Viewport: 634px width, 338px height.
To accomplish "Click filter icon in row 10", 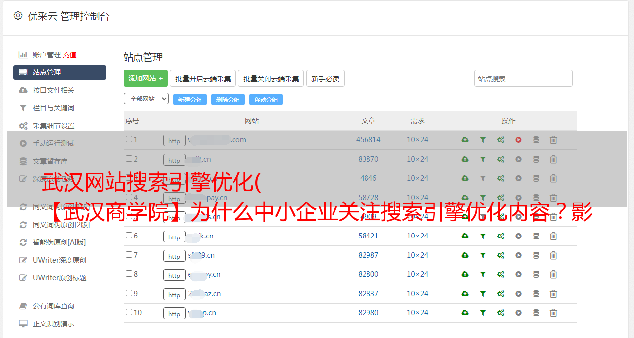I will [x=483, y=313].
